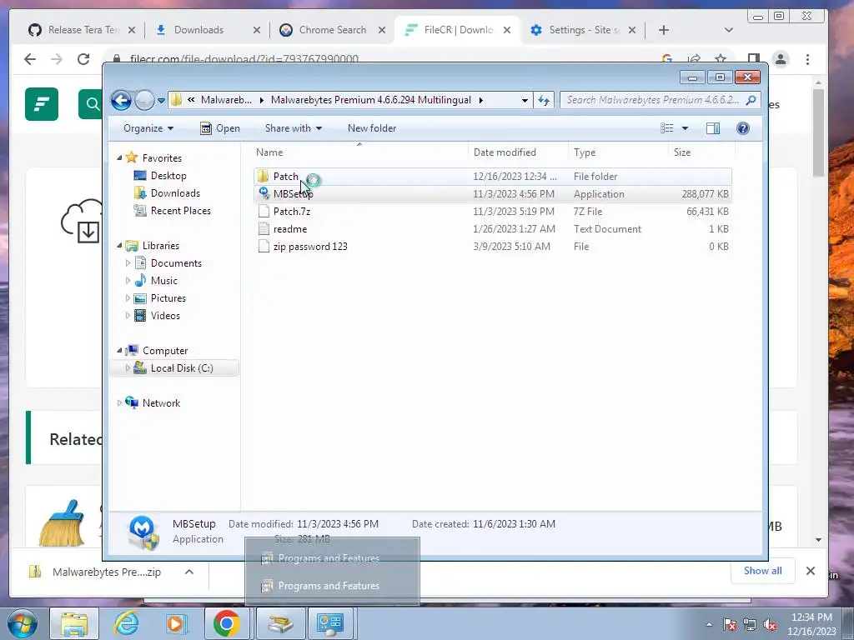Click the Explorer forward arrow button
This screenshot has height=640, width=854.
click(144, 100)
